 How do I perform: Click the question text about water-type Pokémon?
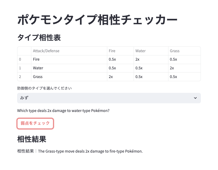63,111
